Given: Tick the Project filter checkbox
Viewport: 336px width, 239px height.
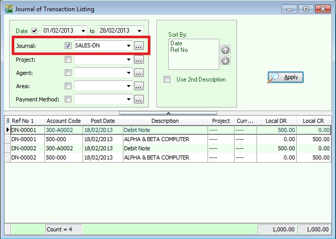Looking at the screenshot, I should coord(68,60).
